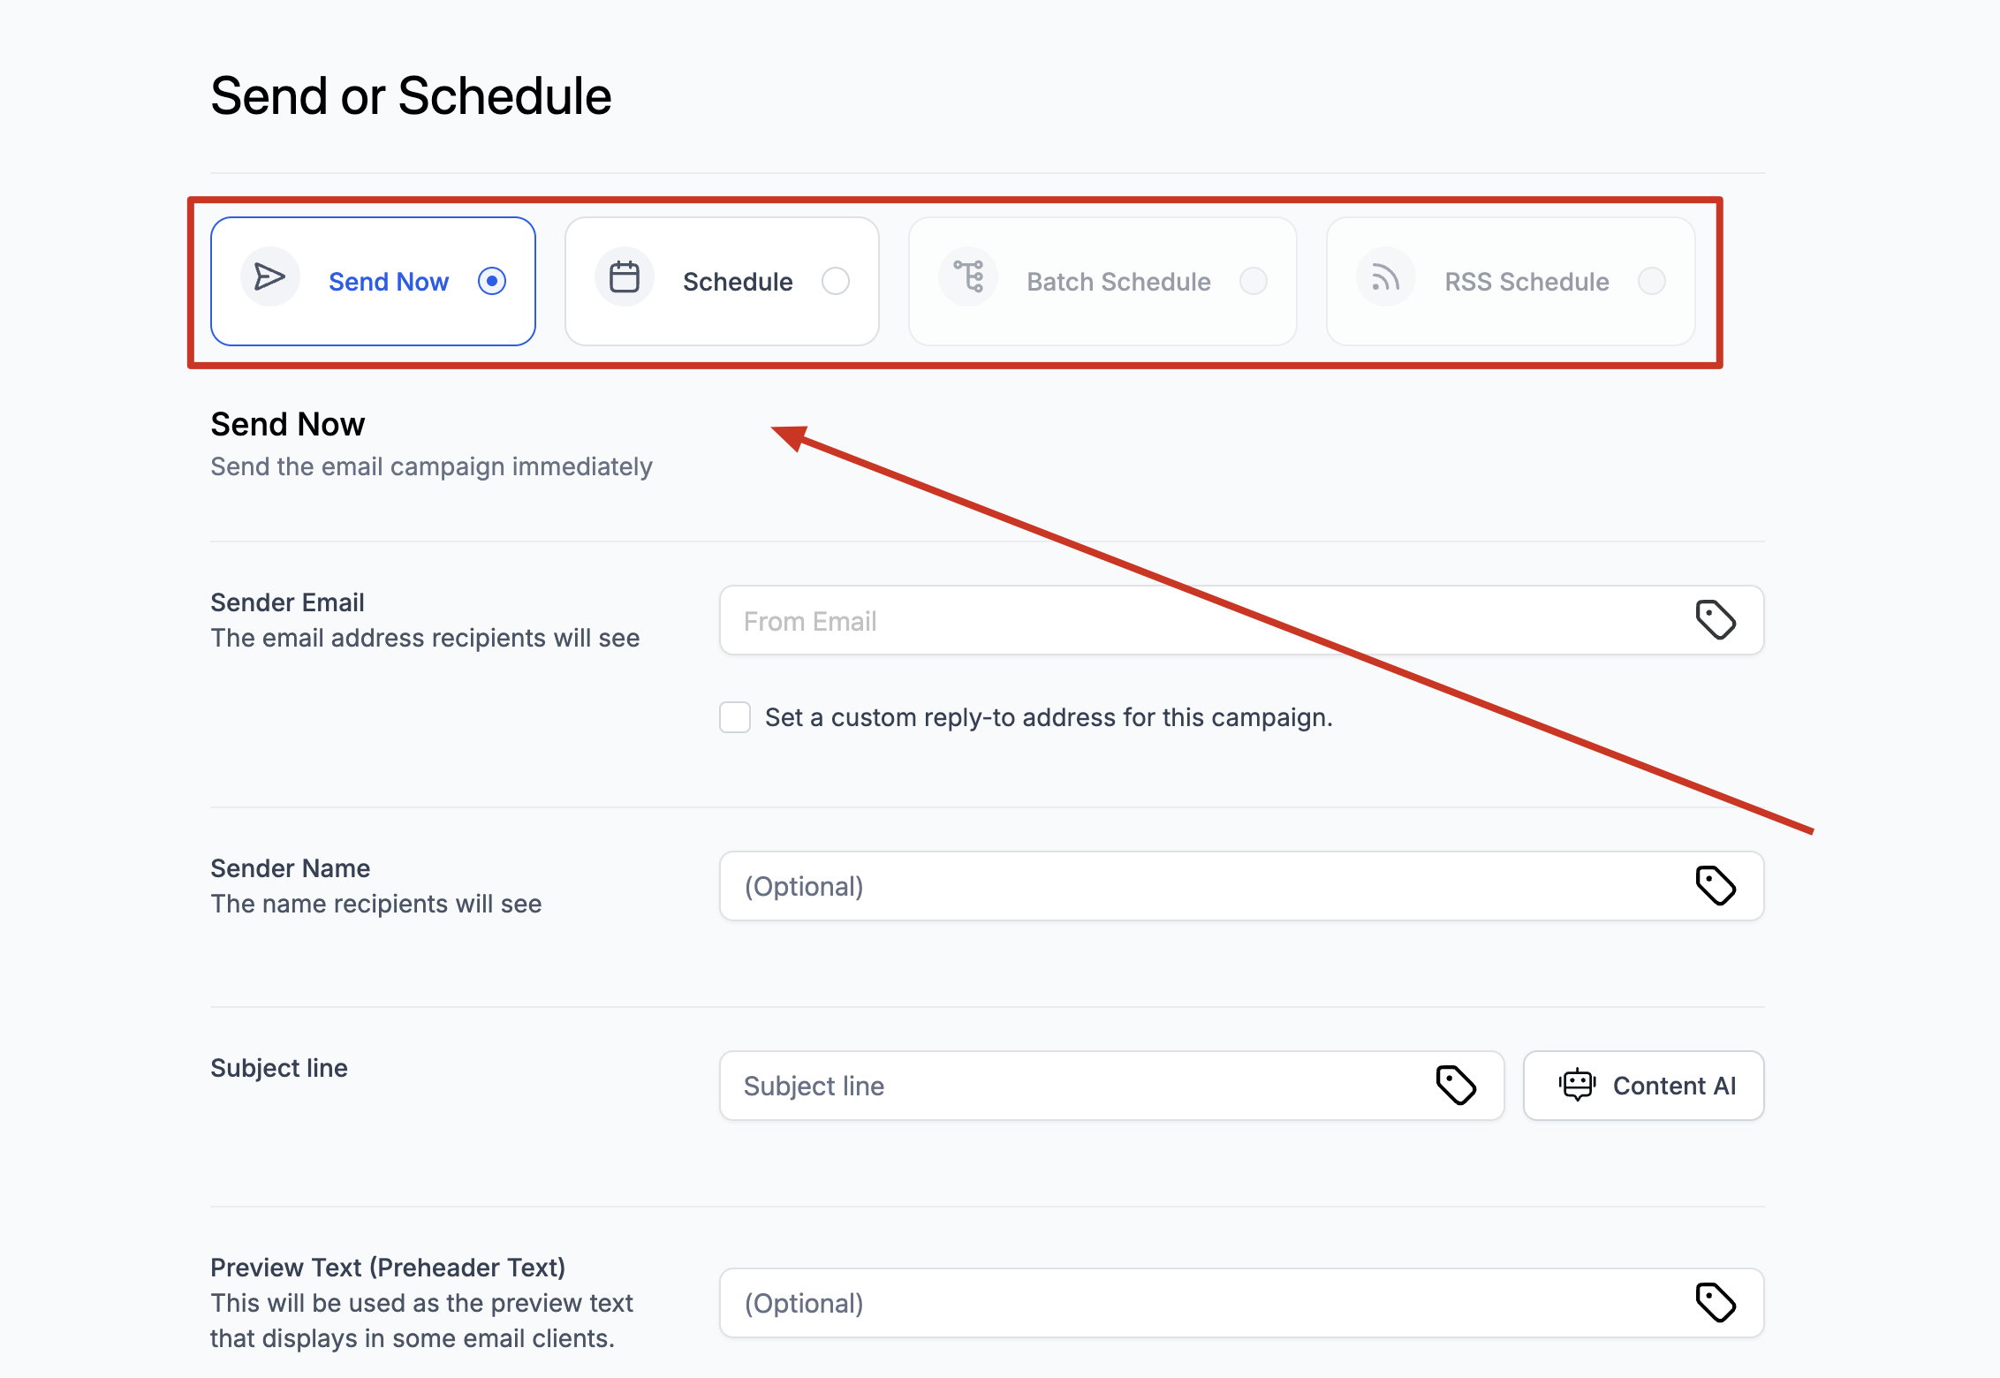
Task: Open merge tags for Sender Email field
Action: (x=1716, y=620)
